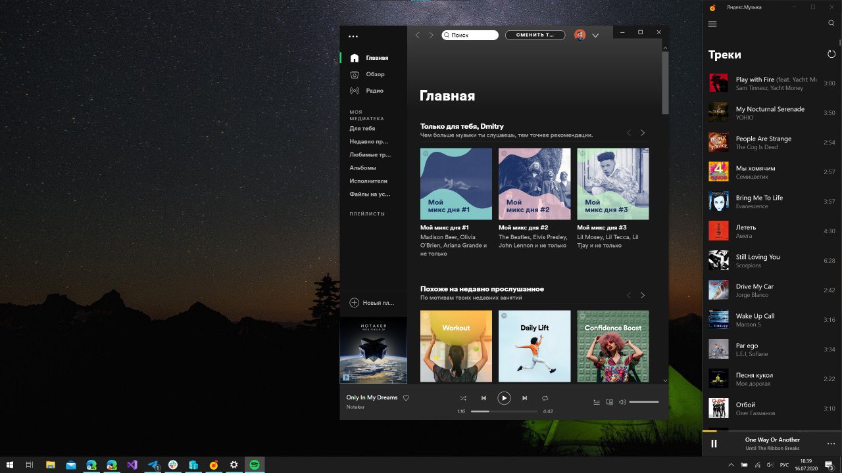Open the Notaker album cover in Spotify sidebar

[x=373, y=349]
